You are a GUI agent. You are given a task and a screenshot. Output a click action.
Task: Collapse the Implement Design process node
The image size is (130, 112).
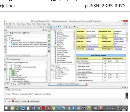coord(8,69)
